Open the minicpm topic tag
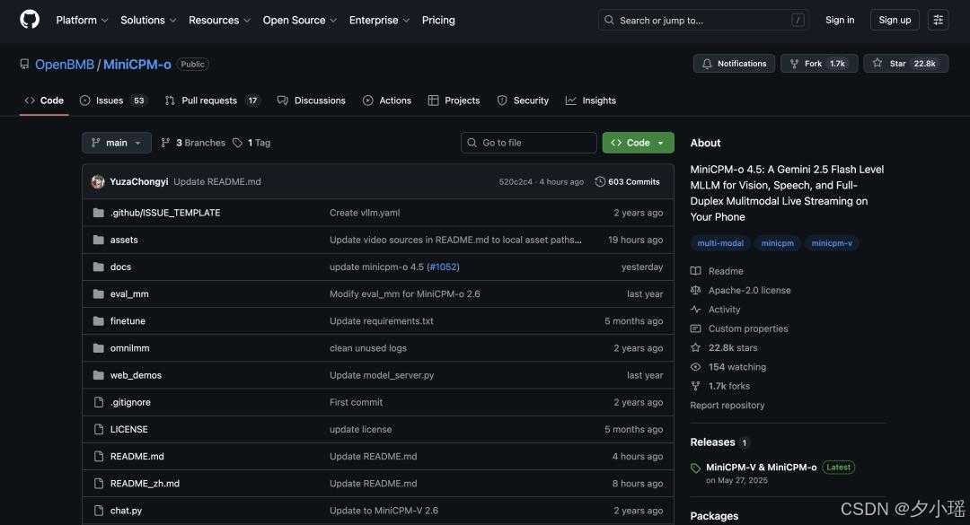The image size is (970, 525). tap(777, 243)
